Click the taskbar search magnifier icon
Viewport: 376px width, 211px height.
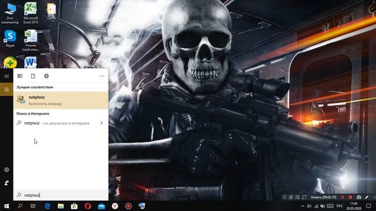(x=20, y=206)
